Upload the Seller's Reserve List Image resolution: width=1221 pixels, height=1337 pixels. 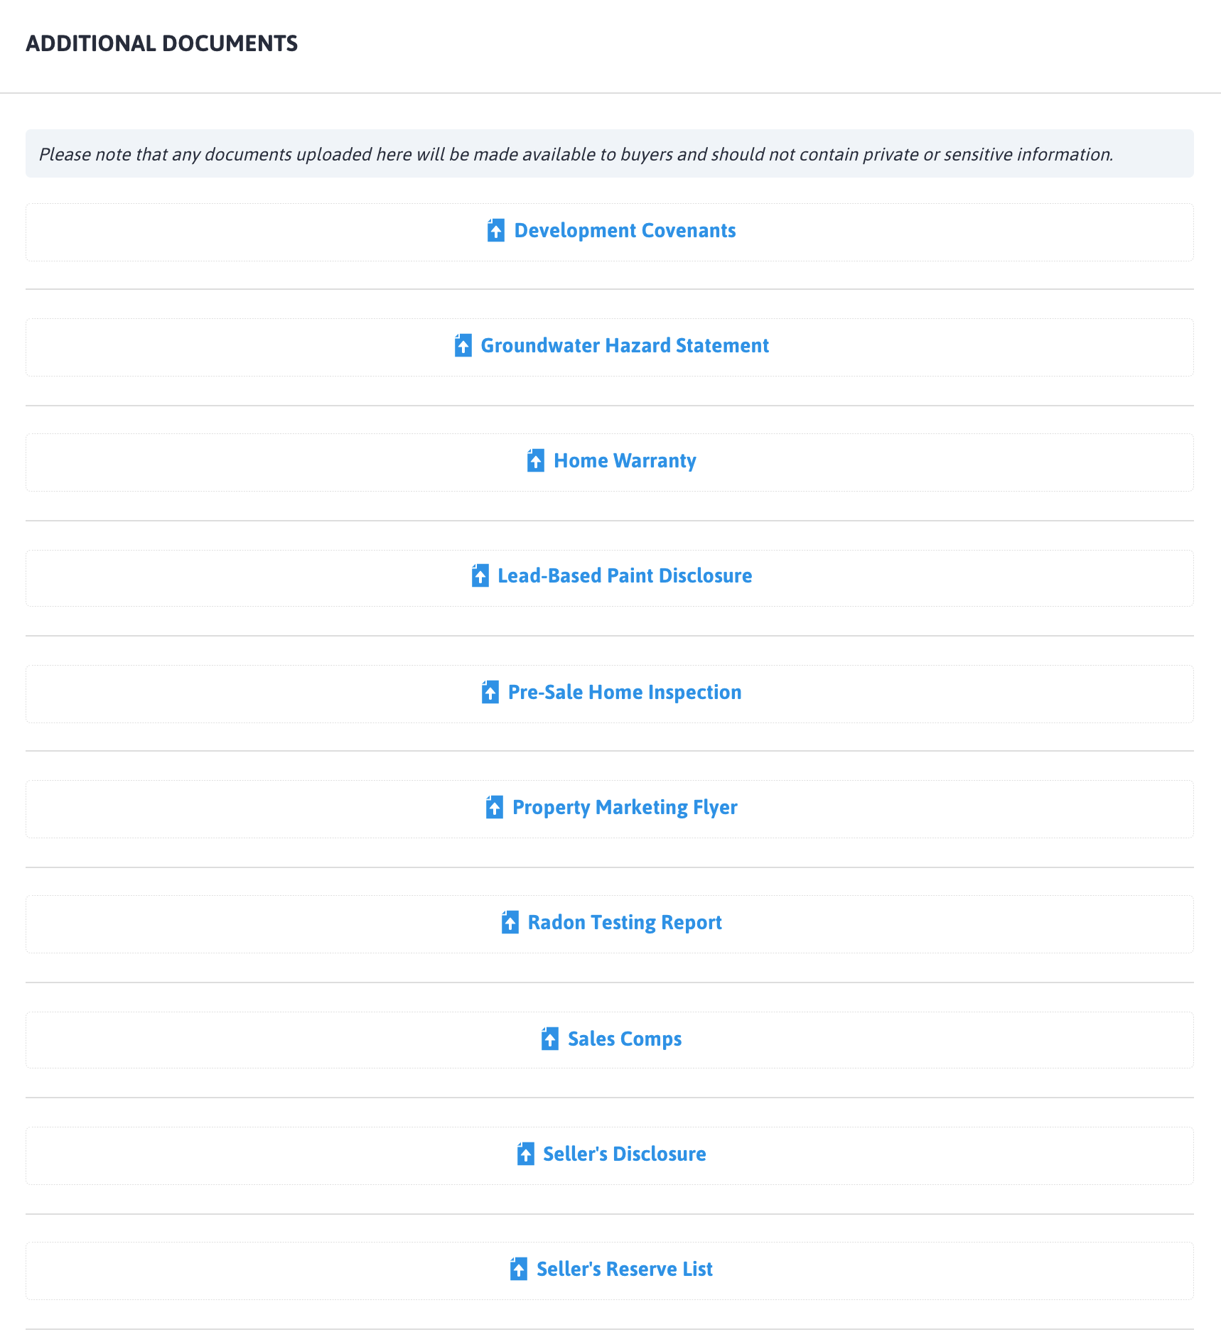click(624, 1270)
